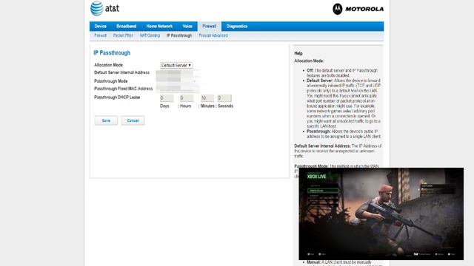Select the IP Passthrough sub-page
The image size is (474, 266).
coord(179,35)
